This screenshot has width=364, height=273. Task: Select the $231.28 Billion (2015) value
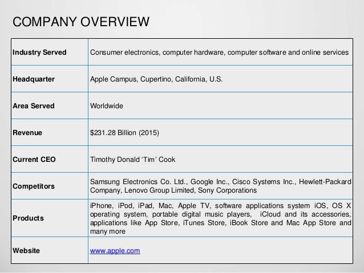pos(124,133)
